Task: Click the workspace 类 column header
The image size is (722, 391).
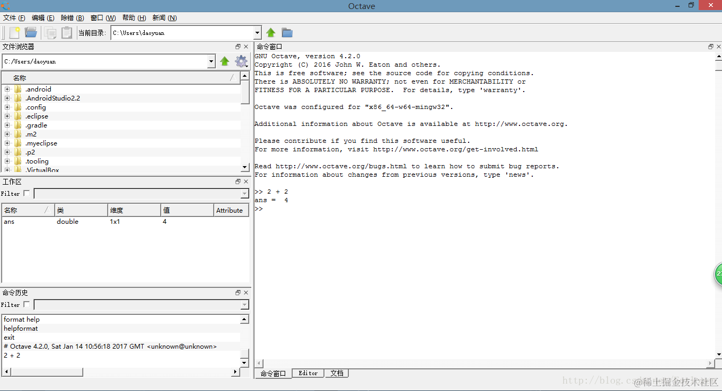Action: point(81,210)
